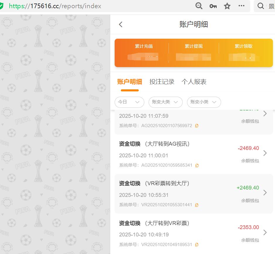Open the browser's more options (...) menu
This screenshot has width=275, height=254.
241,6
